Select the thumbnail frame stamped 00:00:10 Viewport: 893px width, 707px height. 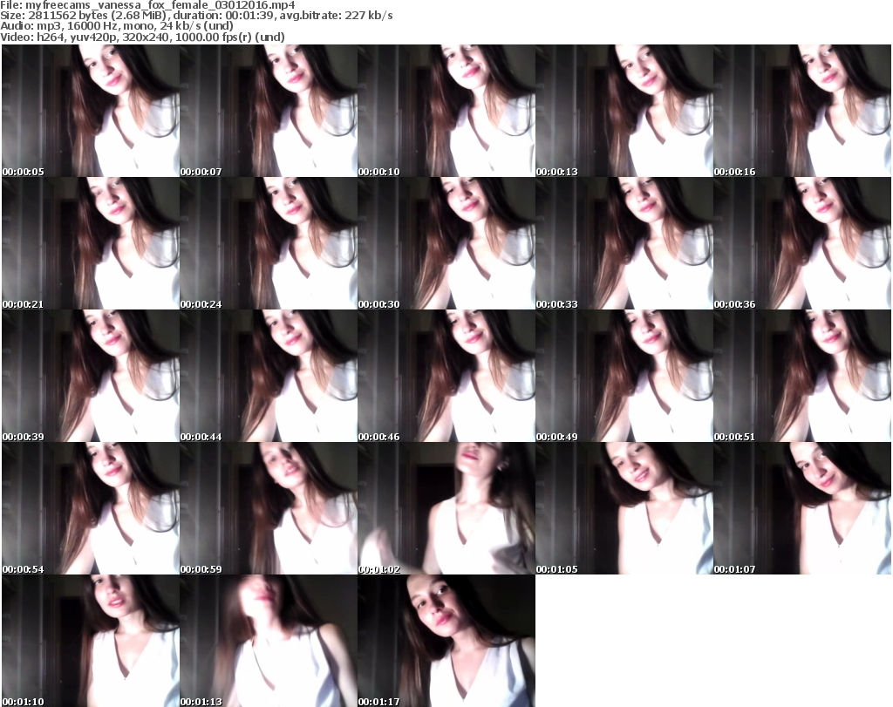[446, 111]
